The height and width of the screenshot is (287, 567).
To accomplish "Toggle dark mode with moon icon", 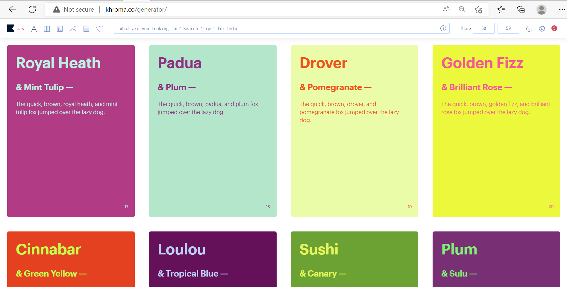I will 529,29.
